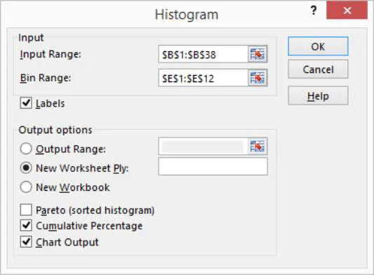
Task: Click the Bin Range label
Action: [x=46, y=78]
